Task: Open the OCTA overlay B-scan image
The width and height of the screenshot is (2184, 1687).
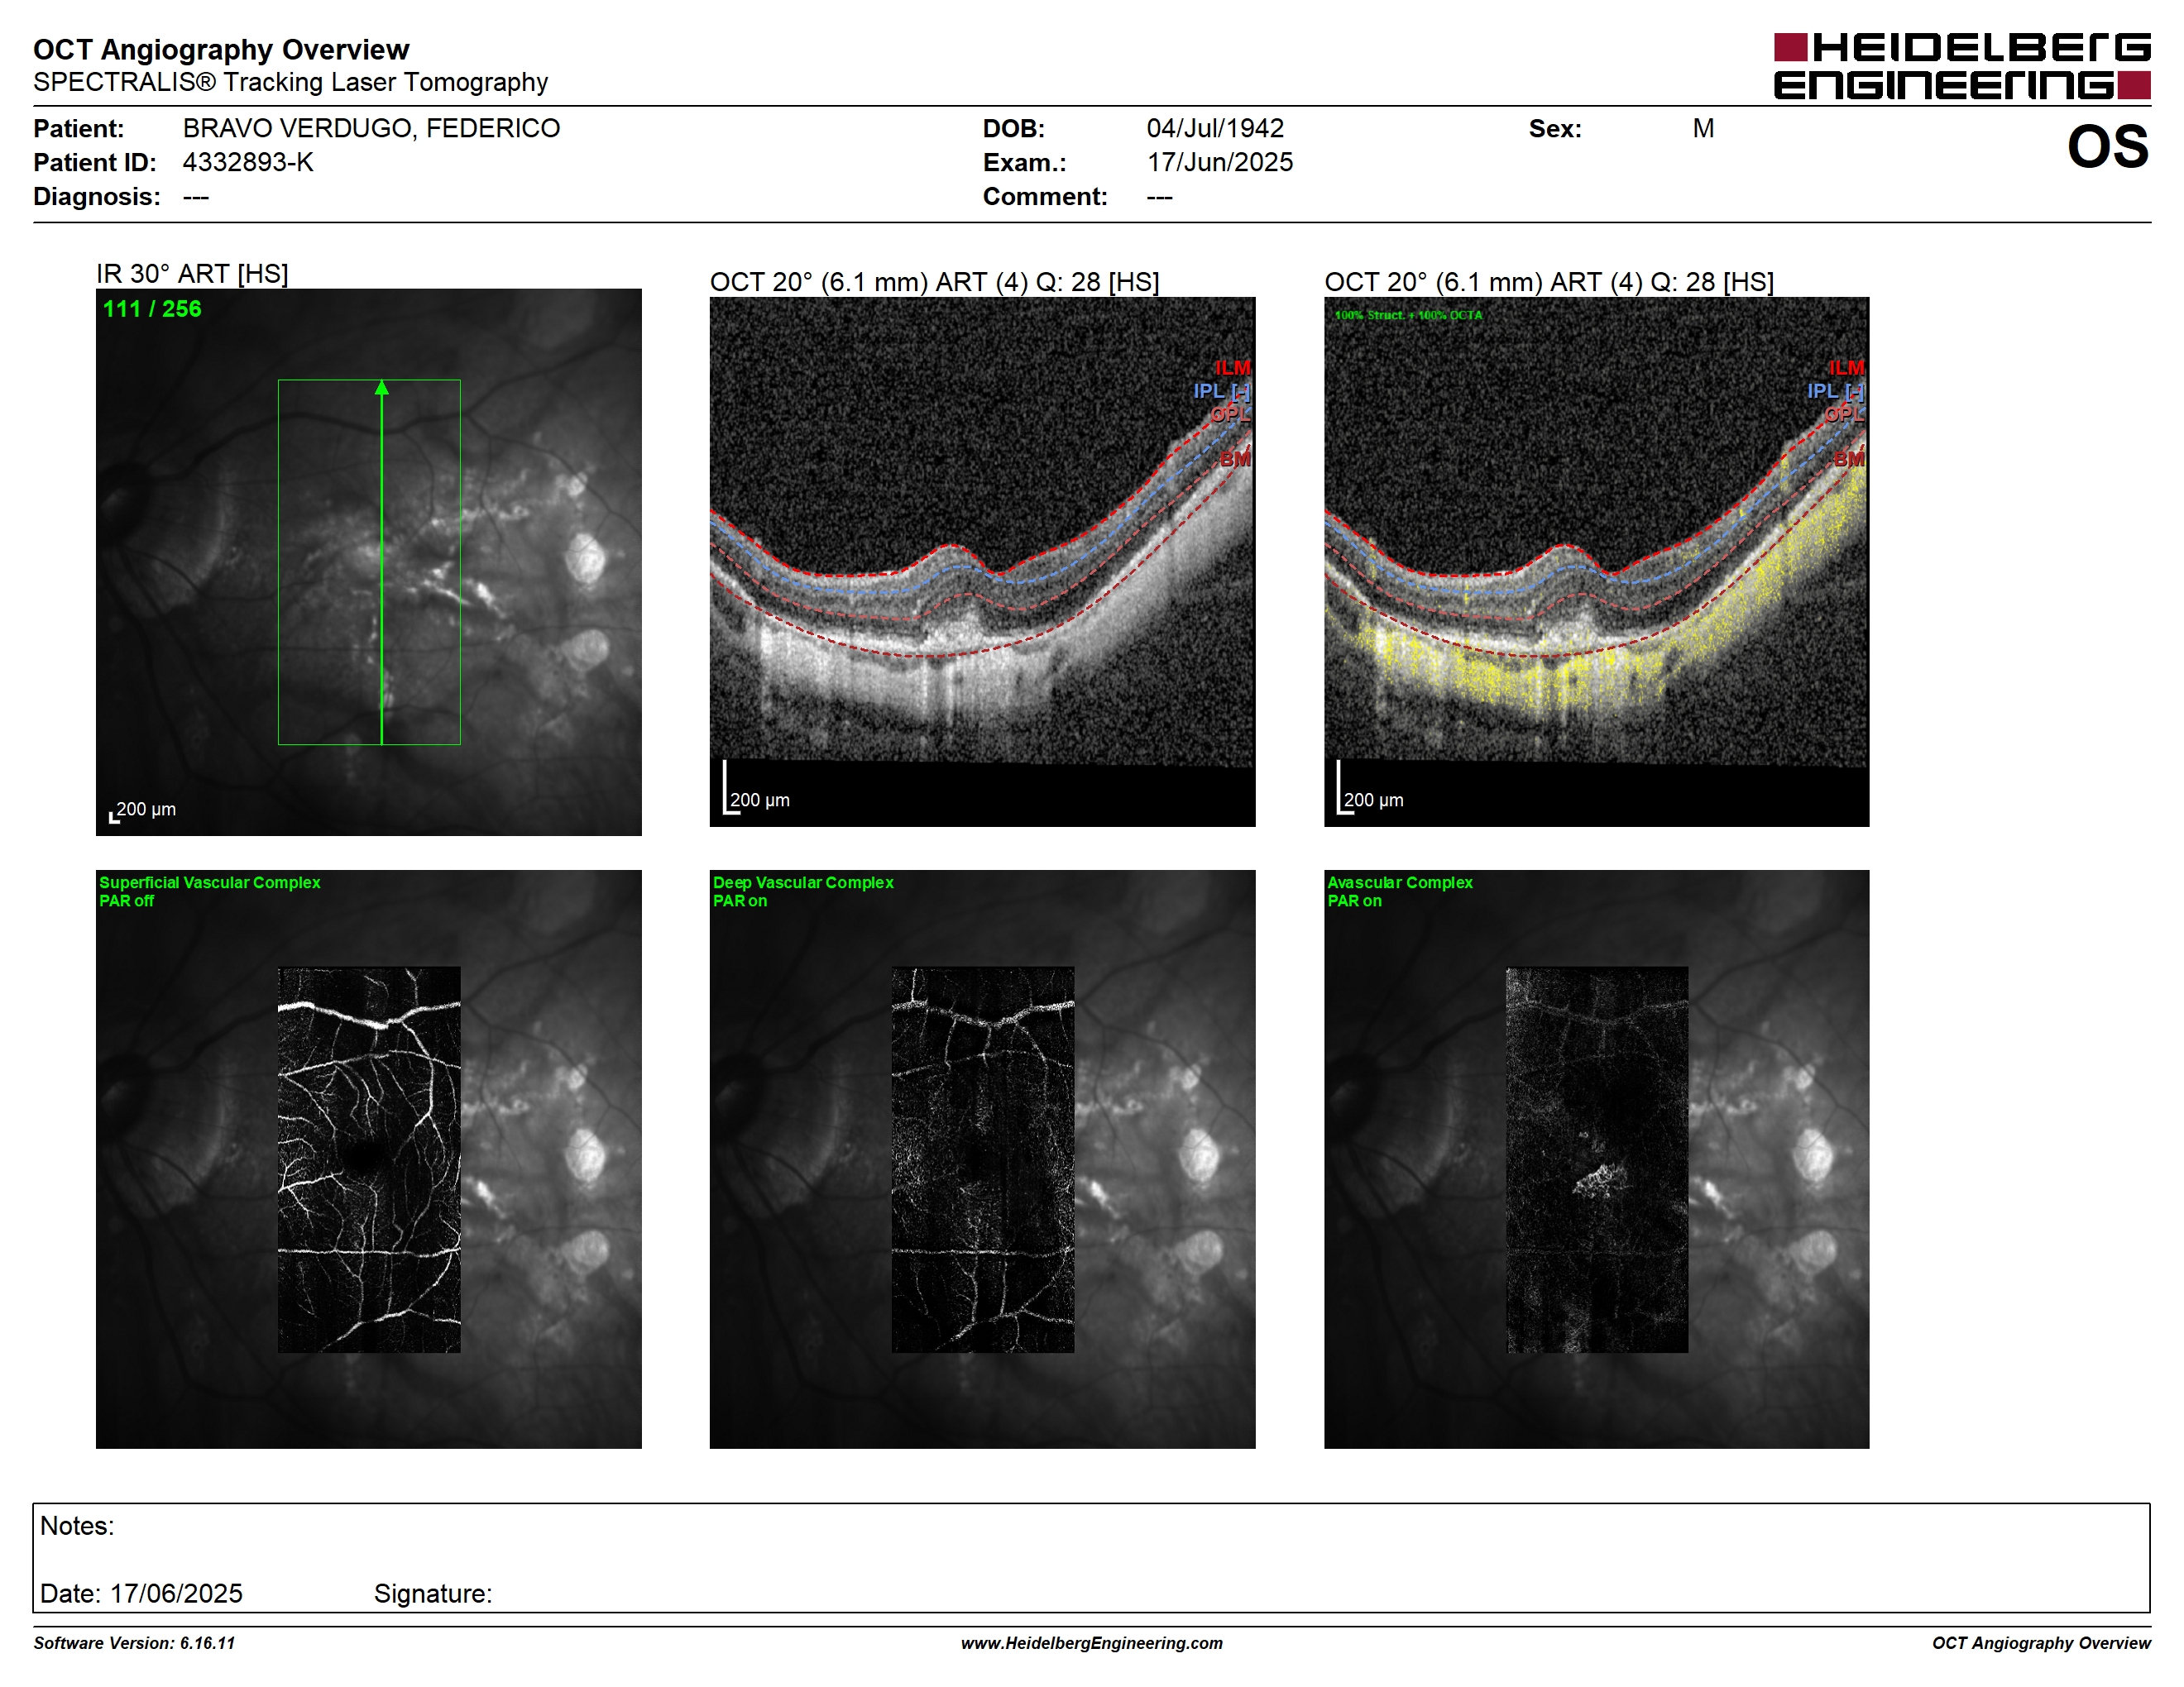Action: [1596, 562]
